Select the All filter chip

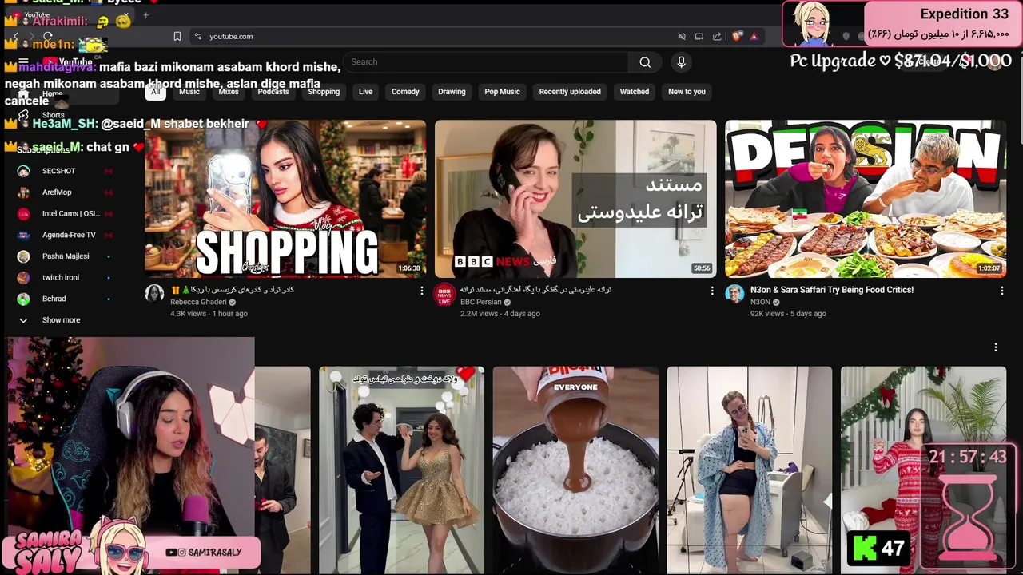coord(155,92)
